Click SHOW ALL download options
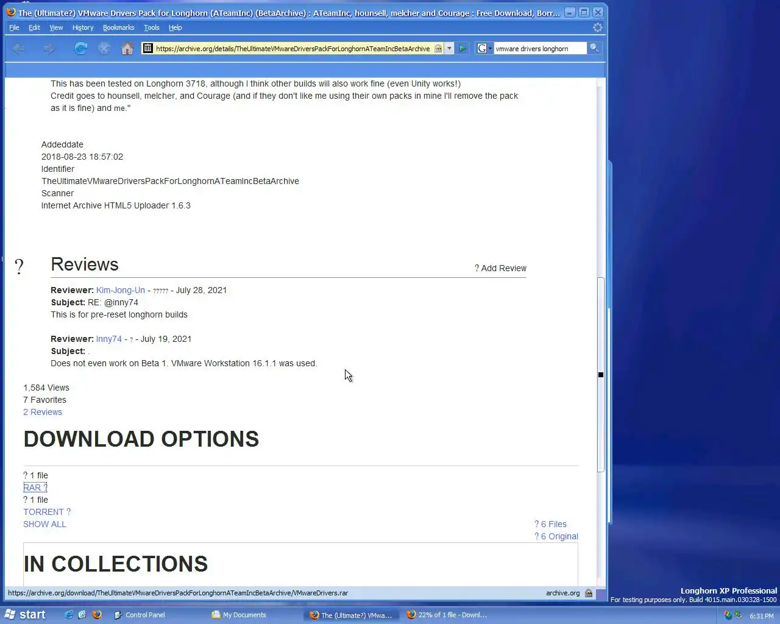780x624 pixels. 44,524
